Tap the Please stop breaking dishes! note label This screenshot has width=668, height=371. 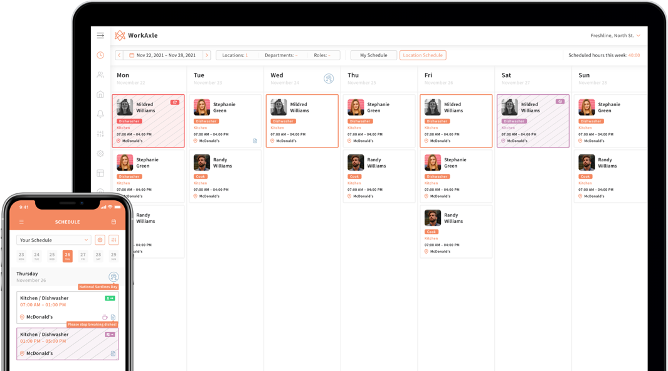92,325
